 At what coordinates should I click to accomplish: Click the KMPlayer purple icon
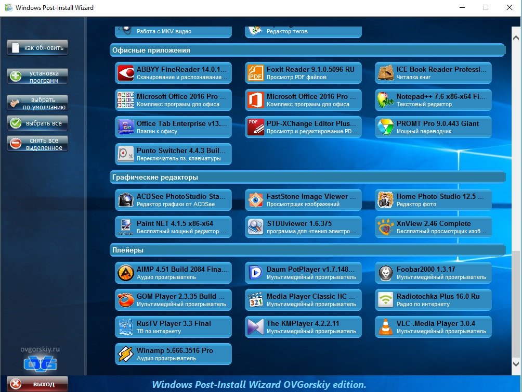pyautogui.click(x=256, y=327)
